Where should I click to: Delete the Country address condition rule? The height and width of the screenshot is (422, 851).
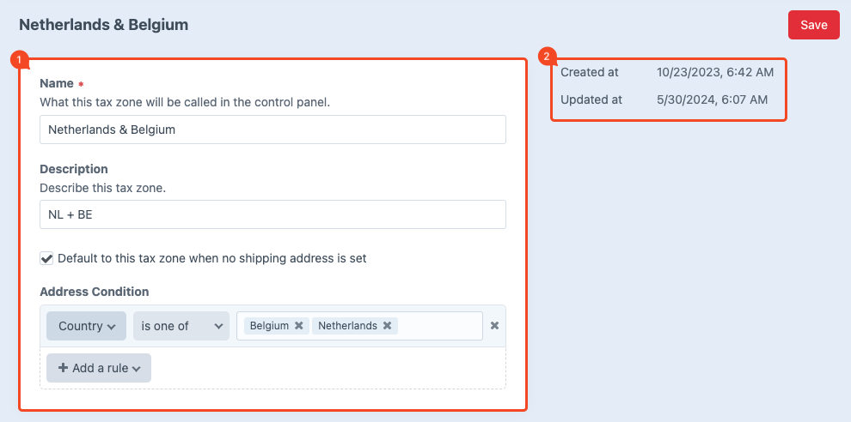[494, 326]
